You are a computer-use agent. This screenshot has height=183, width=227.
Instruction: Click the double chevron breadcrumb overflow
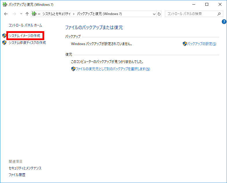(39, 14)
